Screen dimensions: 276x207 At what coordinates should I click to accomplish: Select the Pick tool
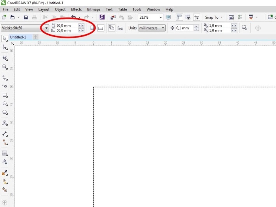[x=5, y=38]
